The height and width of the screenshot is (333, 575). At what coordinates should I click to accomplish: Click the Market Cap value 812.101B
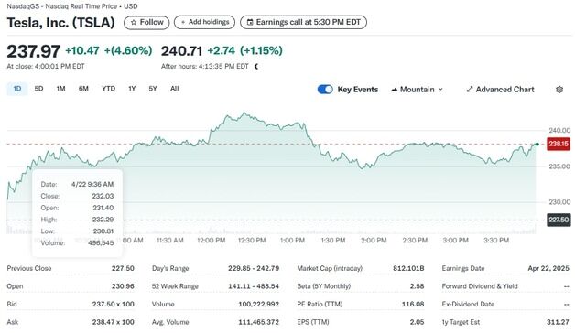(x=408, y=268)
